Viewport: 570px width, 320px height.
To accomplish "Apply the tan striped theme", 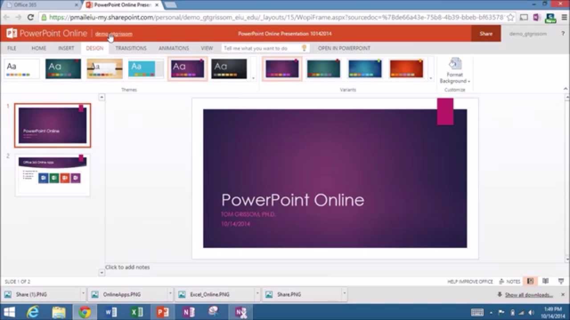I will coord(105,69).
